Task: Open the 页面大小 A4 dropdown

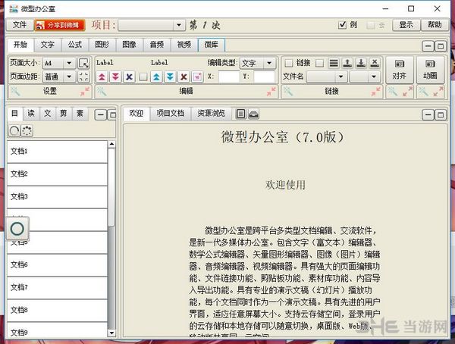Action: (x=59, y=63)
